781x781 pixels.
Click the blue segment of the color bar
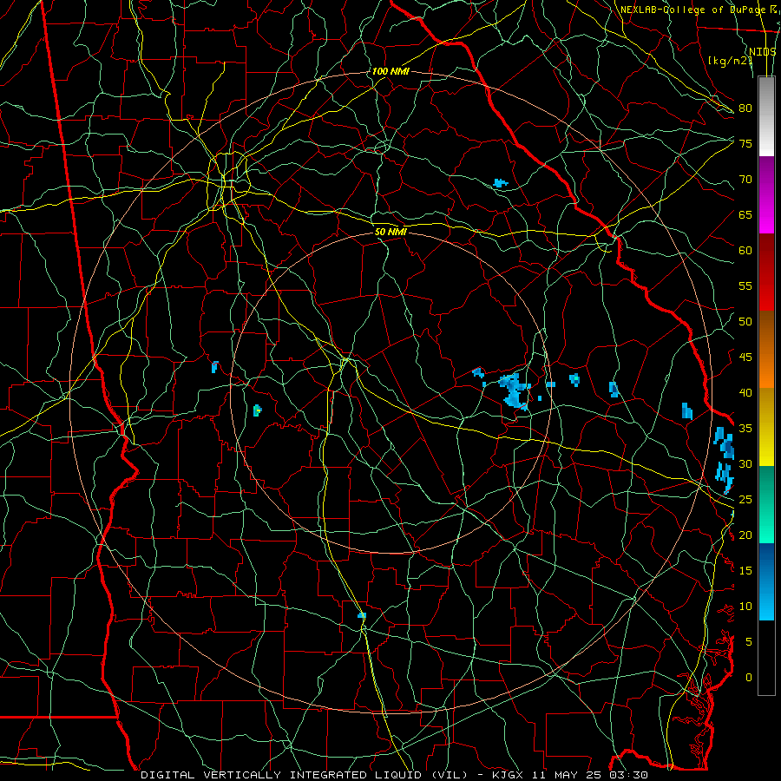point(766,581)
